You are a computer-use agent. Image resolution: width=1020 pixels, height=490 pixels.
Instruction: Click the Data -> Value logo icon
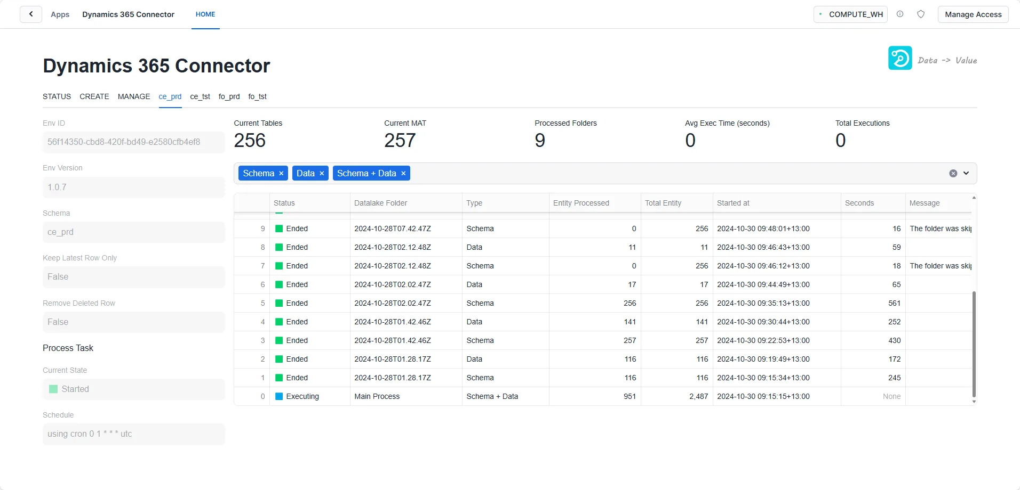(900, 58)
